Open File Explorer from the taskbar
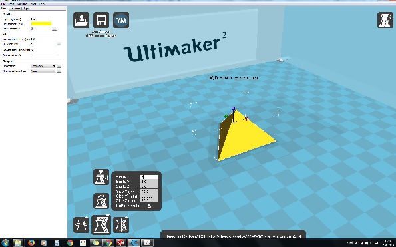The width and height of the screenshot is (396, 247). point(18,243)
